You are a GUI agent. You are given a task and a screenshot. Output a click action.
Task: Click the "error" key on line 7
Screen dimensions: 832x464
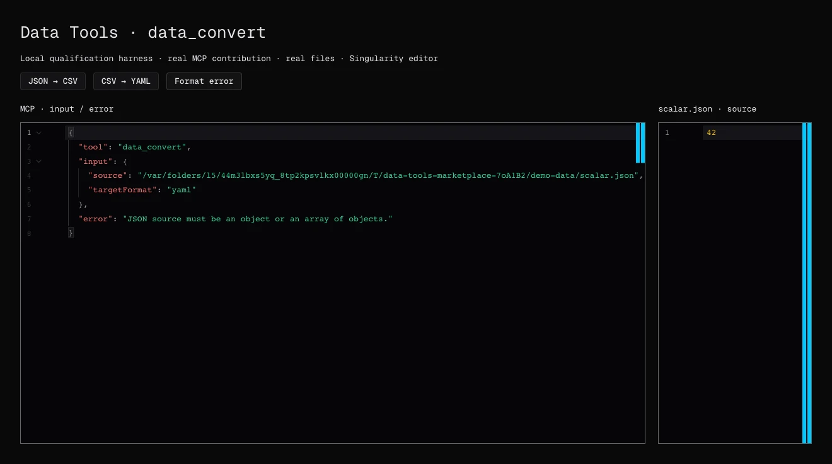(x=96, y=219)
